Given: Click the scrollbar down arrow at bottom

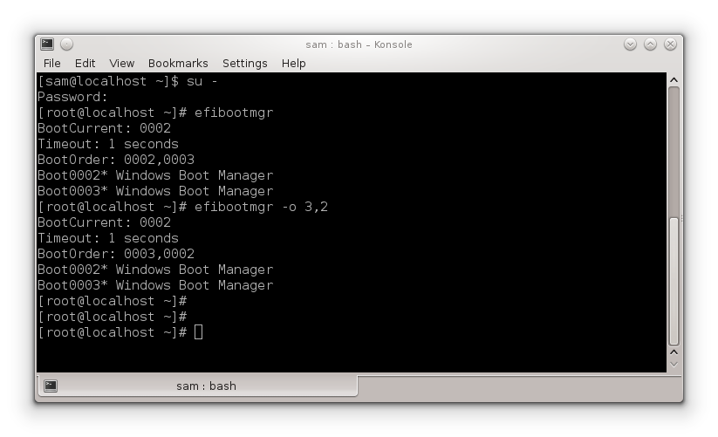Looking at the screenshot, I should coord(674,365).
